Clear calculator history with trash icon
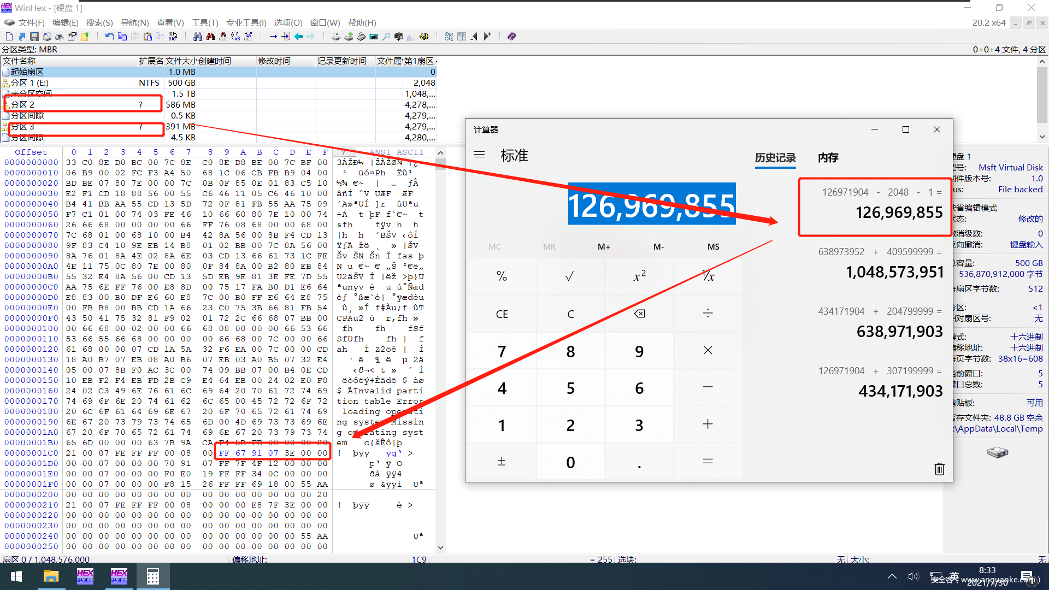1049x590 pixels. [x=939, y=469]
